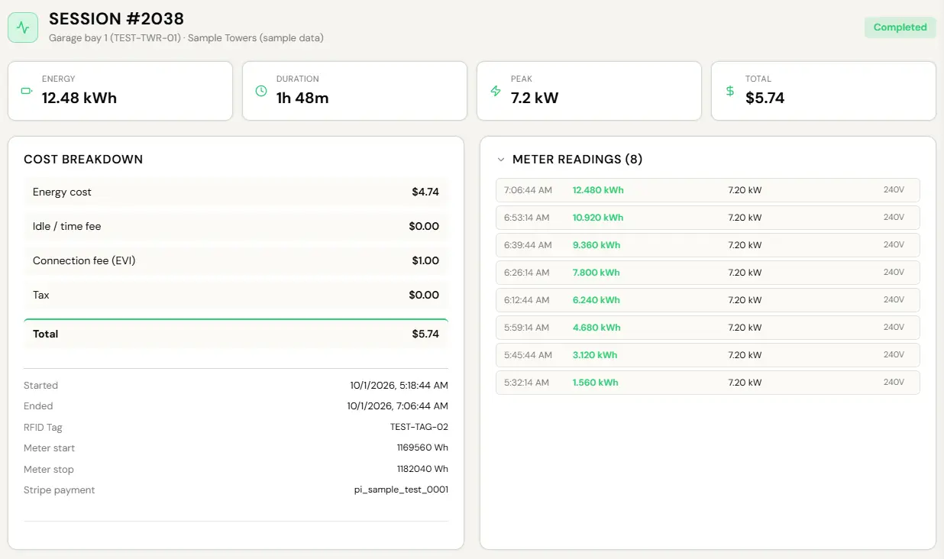Click the Meter start label
Viewport: 944px width, 559px height.
50,448
